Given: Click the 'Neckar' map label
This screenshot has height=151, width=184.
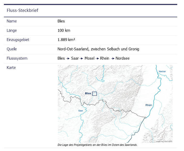Looking at the screenshot, I should (x=162, y=71).
